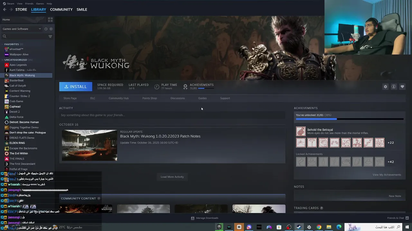Click the blue INSTALL button
This screenshot has width=412, height=231.
[76, 87]
